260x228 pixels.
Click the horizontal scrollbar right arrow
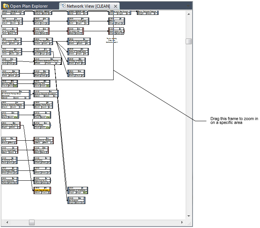coord(182,222)
